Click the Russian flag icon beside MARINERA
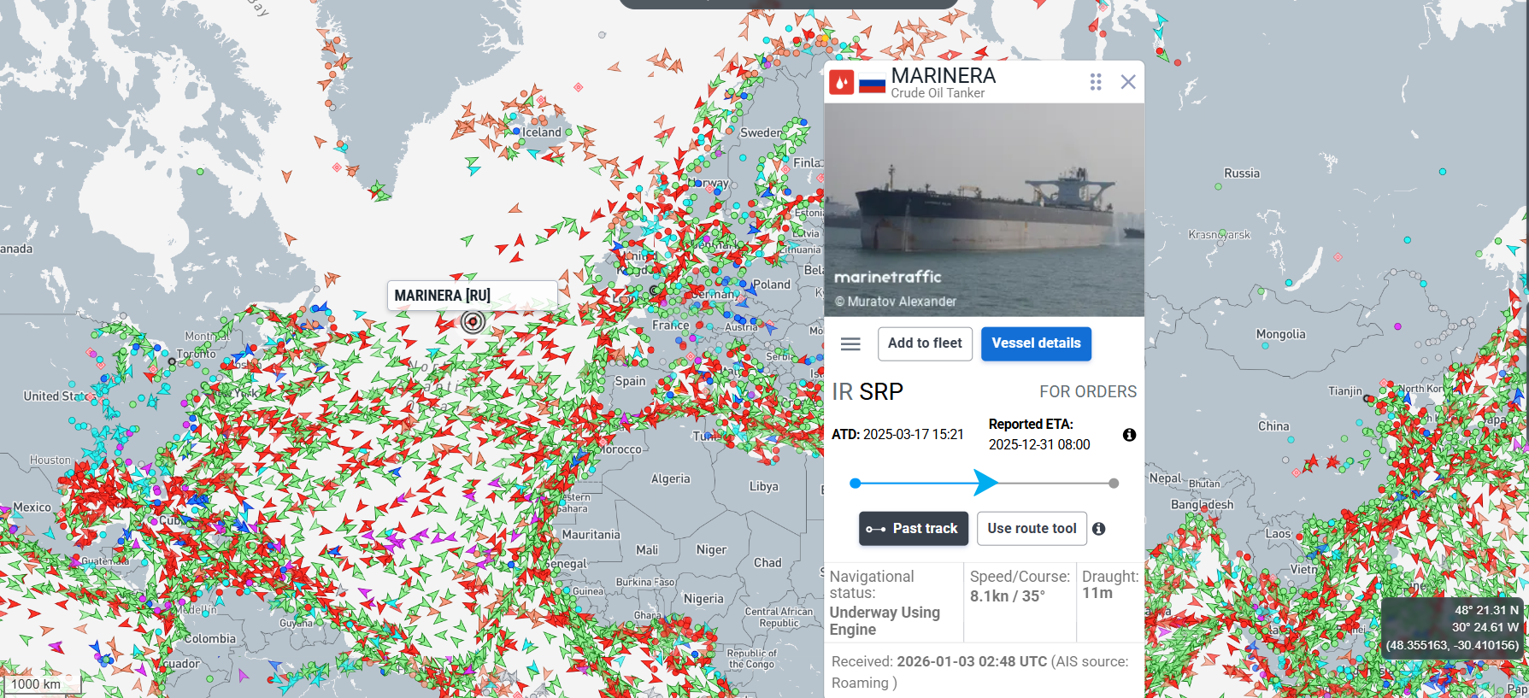1529x698 pixels. pyautogui.click(x=872, y=84)
